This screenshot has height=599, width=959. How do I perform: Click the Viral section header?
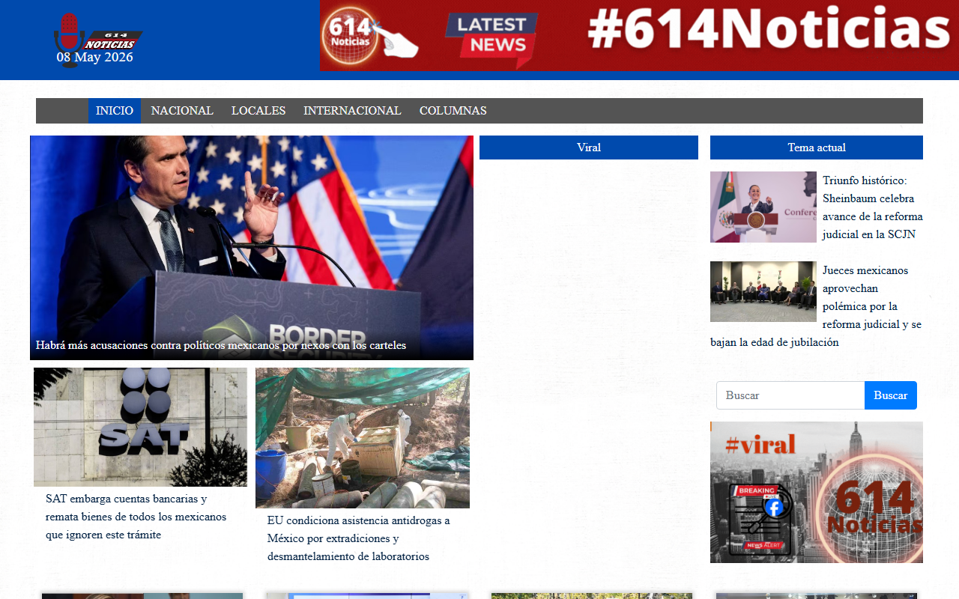coord(589,148)
